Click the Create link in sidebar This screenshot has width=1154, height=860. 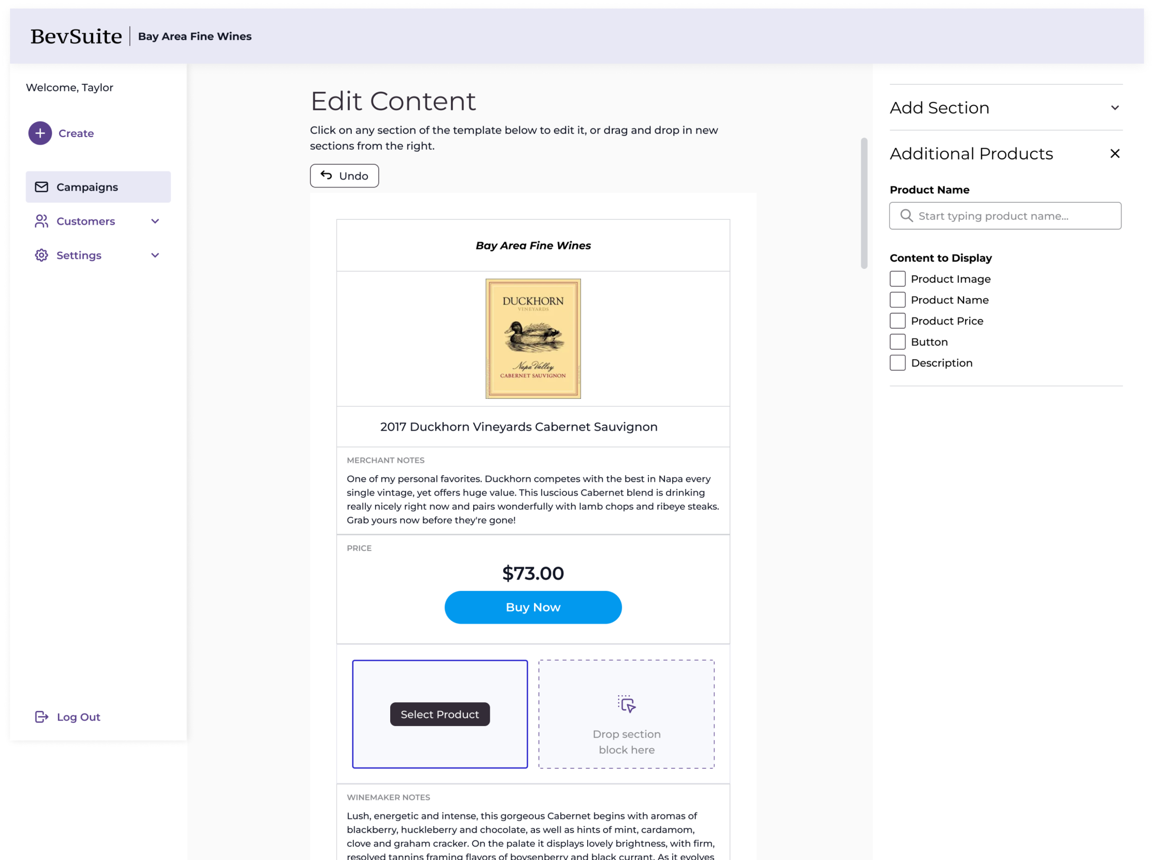click(x=76, y=133)
